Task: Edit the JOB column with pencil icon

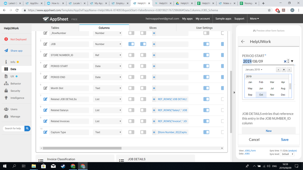Action: point(45,44)
